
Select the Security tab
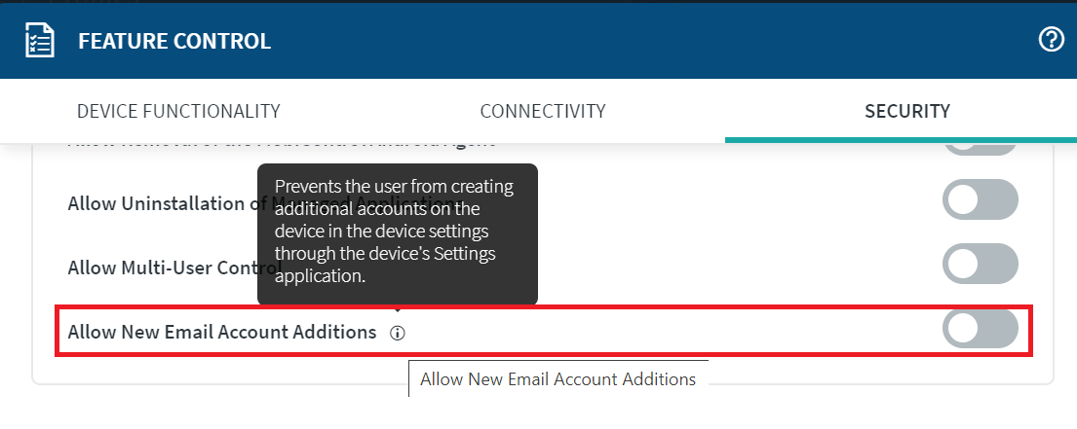point(906,111)
